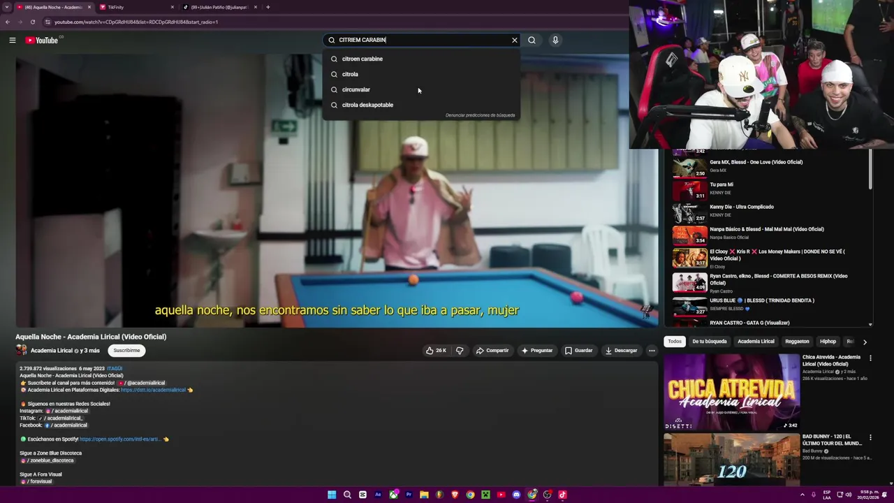Dislike the Aquella Noche video
Screen dimensions: 894x503
point(460,351)
